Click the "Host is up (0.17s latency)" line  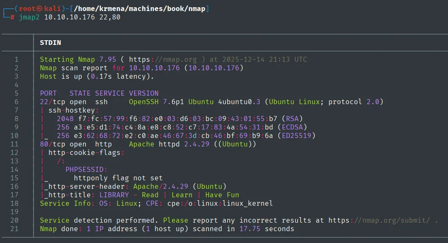pos(97,77)
